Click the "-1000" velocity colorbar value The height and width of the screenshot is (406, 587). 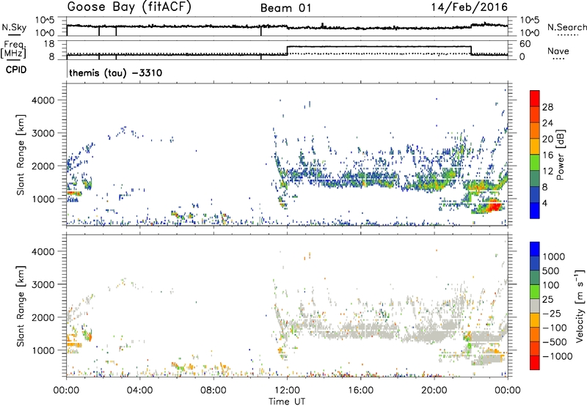tap(557, 356)
